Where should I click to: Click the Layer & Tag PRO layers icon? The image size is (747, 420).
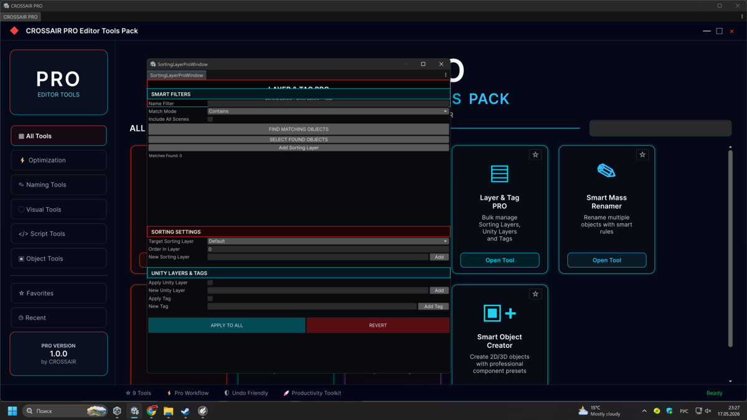point(500,174)
